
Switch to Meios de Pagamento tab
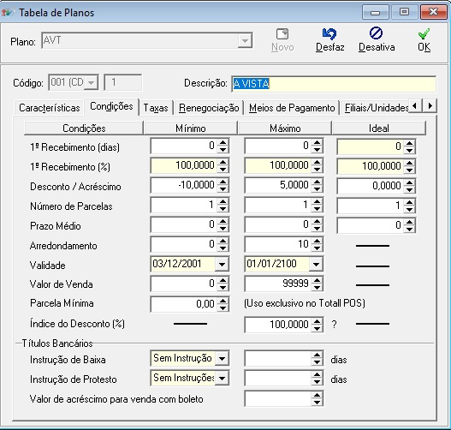coord(292,108)
